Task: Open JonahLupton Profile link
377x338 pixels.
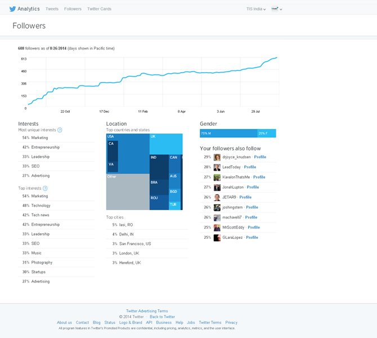Action: [253, 187]
